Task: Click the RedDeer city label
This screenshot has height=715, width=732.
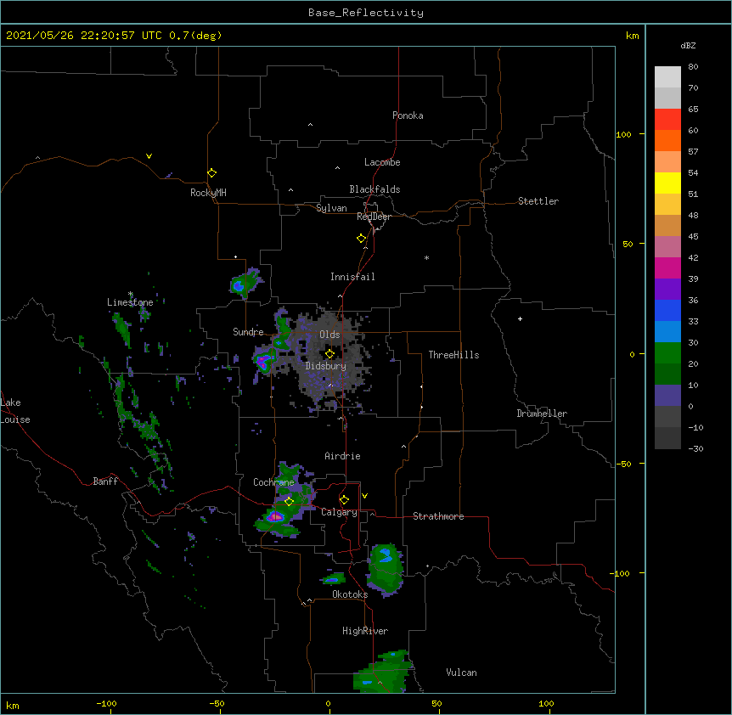Action: 374,217
